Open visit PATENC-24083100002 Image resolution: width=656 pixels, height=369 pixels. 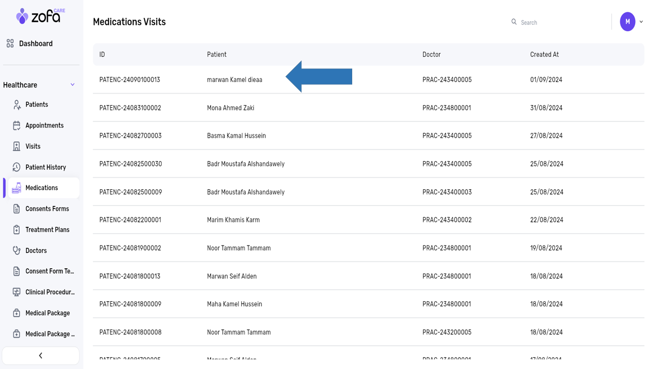[x=130, y=108]
